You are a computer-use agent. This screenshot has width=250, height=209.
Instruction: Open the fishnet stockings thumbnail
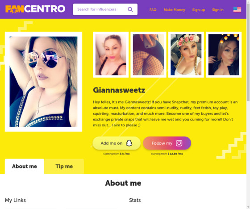[148, 54]
